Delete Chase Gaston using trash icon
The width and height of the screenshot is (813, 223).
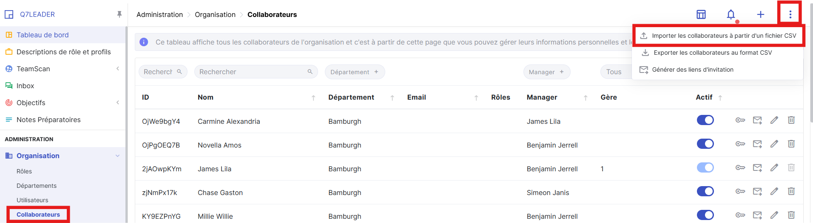[x=791, y=192]
